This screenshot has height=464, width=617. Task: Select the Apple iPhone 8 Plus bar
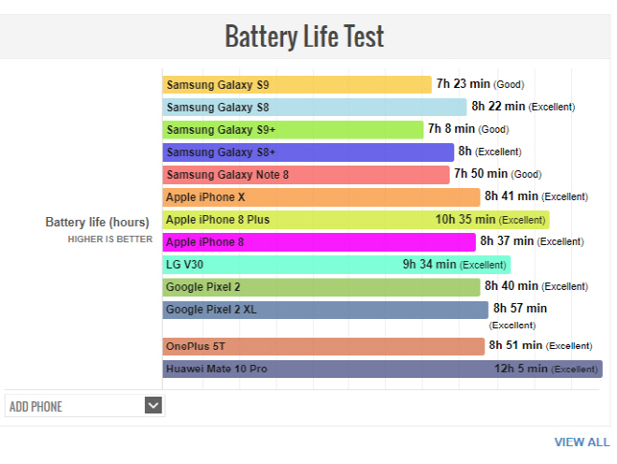point(356,220)
